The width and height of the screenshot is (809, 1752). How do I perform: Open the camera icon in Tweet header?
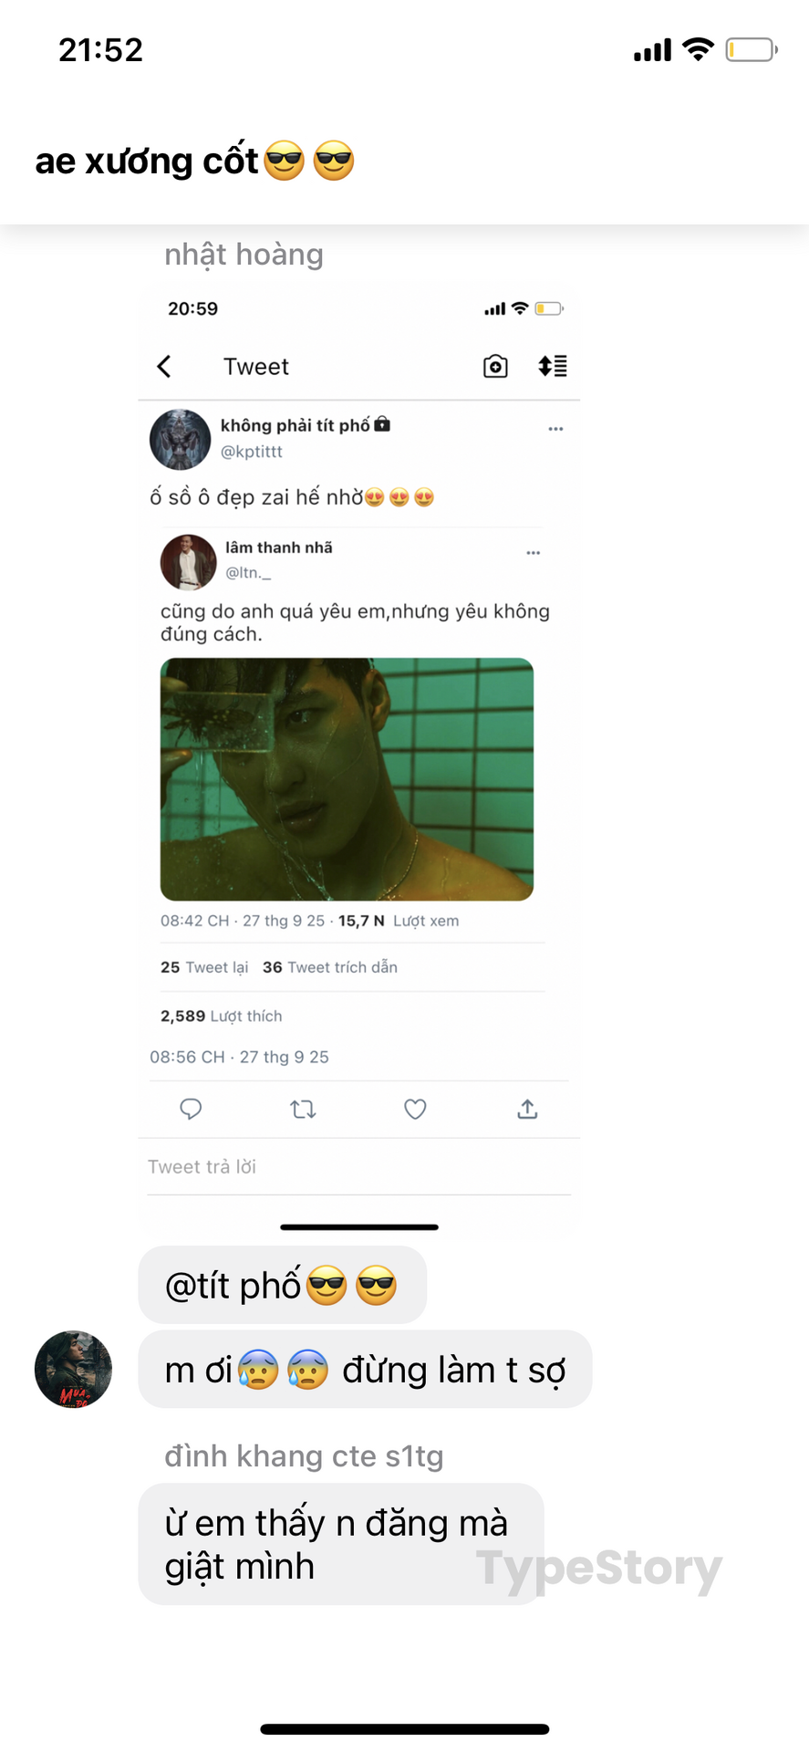[x=495, y=366]
